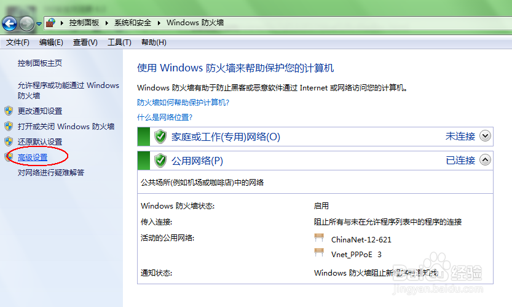Image resolution: width=512 pixels, height=307 pixels.
Task: Open 允许程序或功能通过 Windows 防火墙
Action: [68, 90]
